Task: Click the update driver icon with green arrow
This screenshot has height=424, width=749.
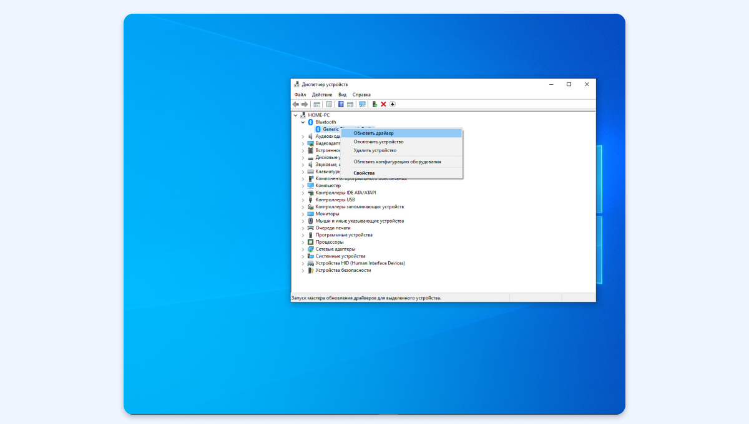Action: pyautogui.click(x=374, y=104)
